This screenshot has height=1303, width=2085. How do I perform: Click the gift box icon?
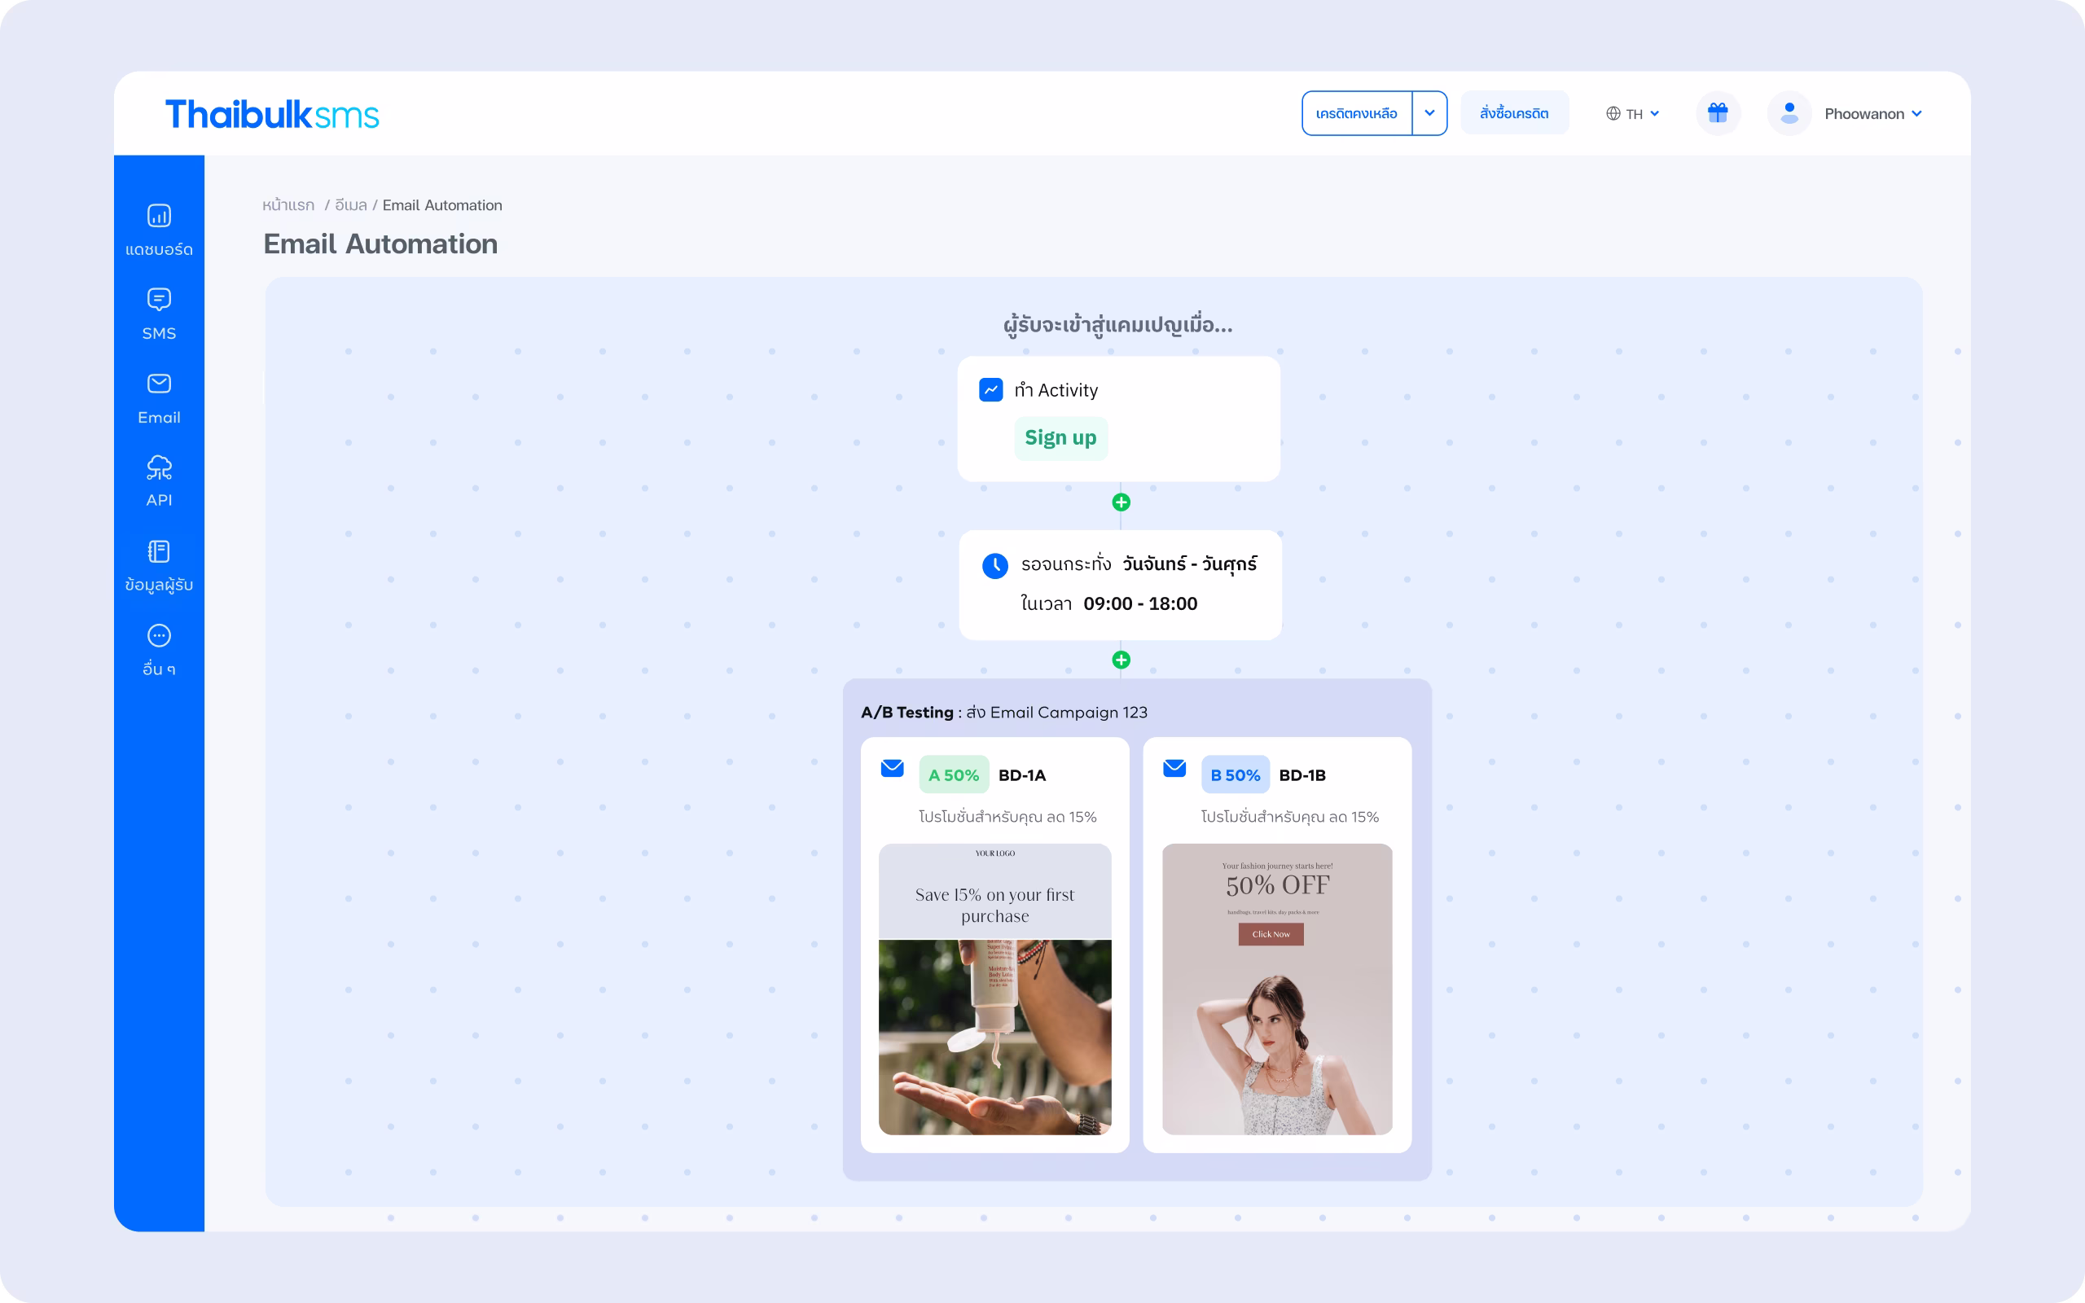tap(1717, 113)
